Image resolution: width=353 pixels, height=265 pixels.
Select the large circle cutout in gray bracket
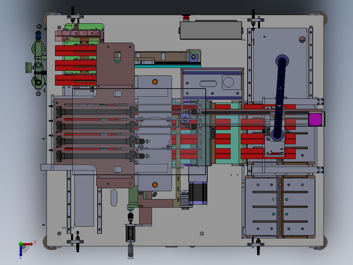click(228, 82)
